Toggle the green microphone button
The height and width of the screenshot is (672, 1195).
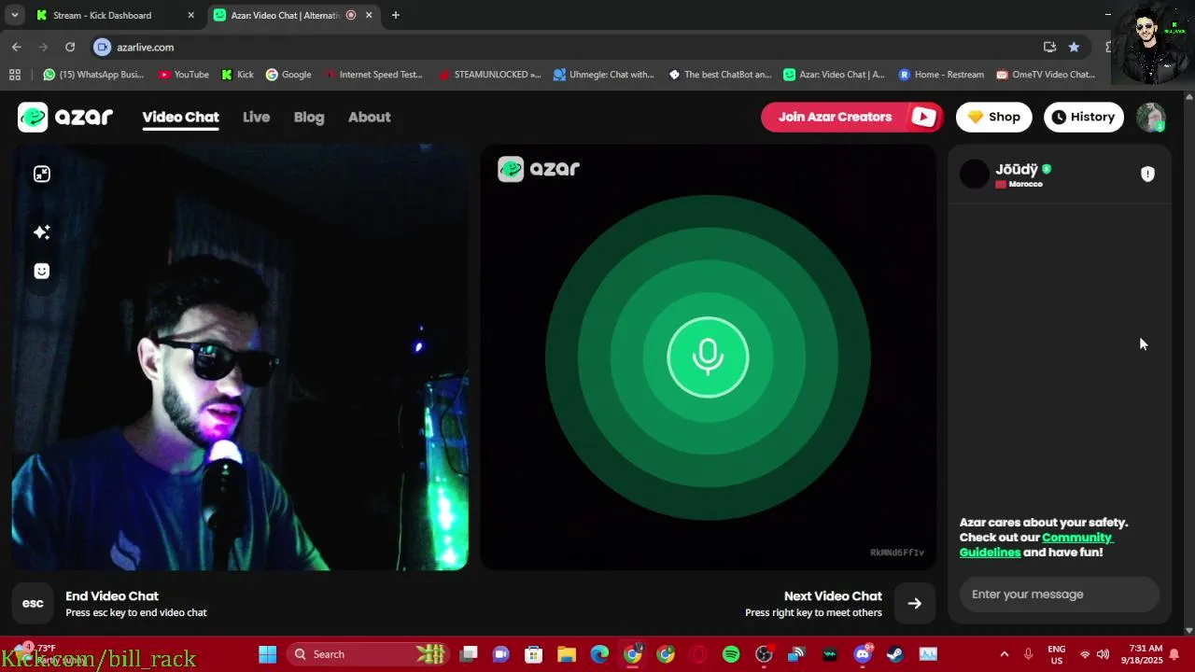click(x=708, y=357)
